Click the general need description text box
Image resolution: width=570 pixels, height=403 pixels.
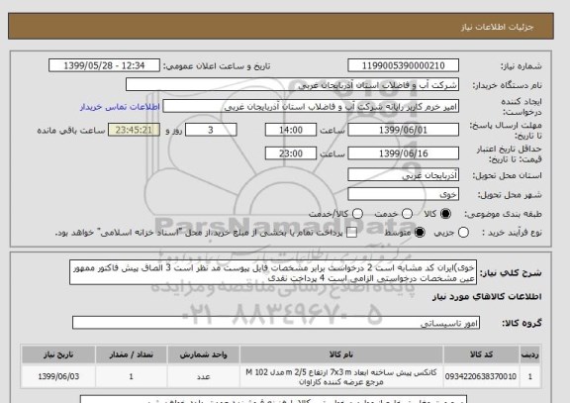point(273,272)
